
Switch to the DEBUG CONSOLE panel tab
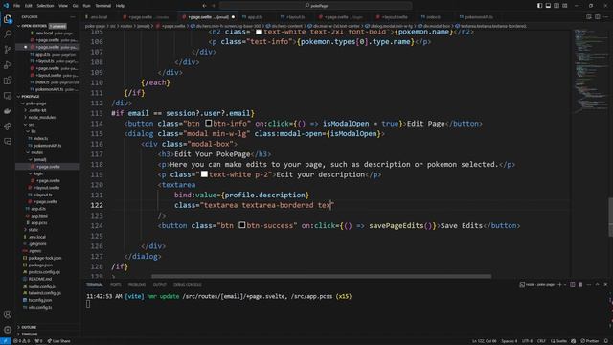(188, 285)
